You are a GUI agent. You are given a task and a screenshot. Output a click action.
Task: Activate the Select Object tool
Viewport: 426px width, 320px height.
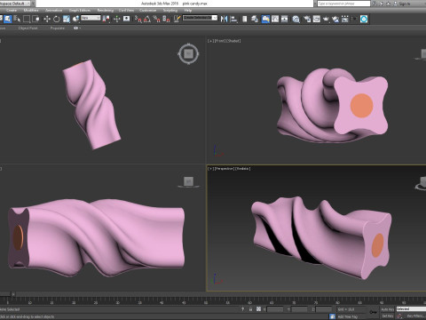pos(7,19)
